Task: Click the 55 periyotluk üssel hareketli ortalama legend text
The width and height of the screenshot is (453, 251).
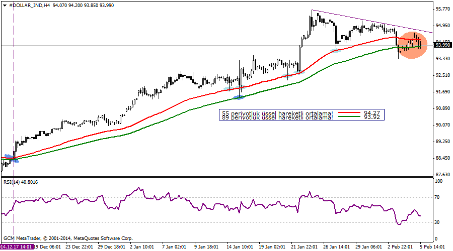Action: tap(277, 113)
